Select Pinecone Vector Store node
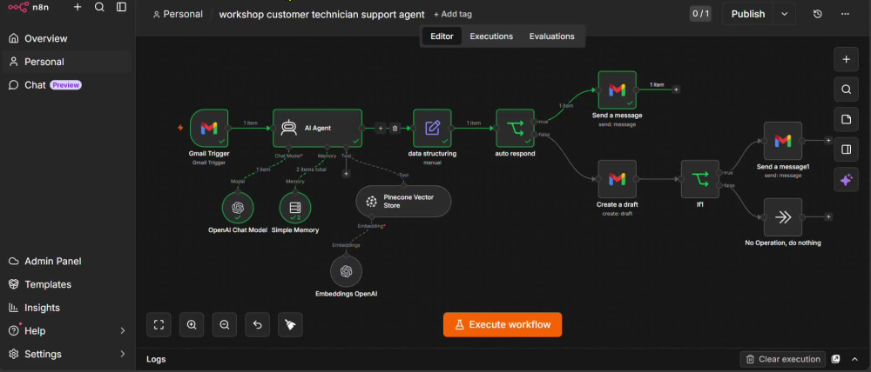Image resolution: width=871 pixels, height=372 pixels. (403, 202)
